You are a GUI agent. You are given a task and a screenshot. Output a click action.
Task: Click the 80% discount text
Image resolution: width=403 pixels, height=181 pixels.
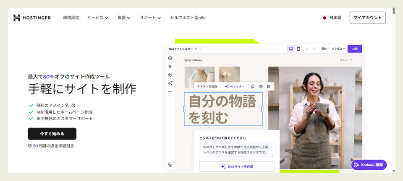click(49, 76)
